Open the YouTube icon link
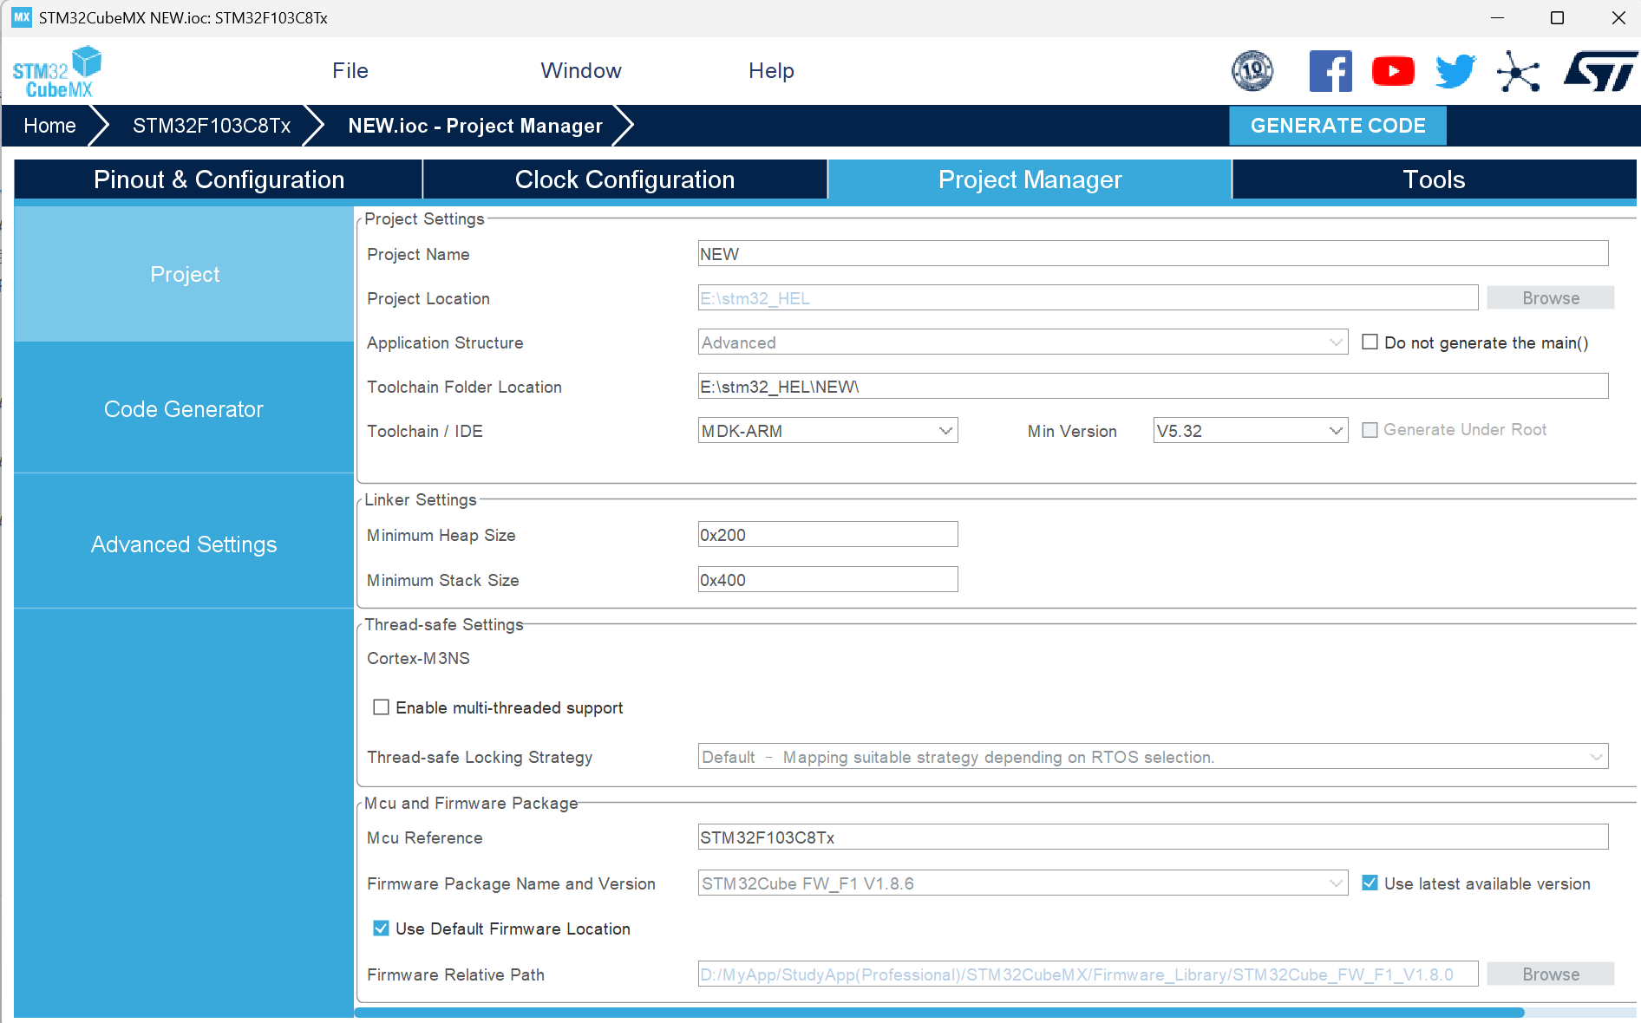Image resolution: width=1641 pixels, height=1023 pixels. point(1393,71)
